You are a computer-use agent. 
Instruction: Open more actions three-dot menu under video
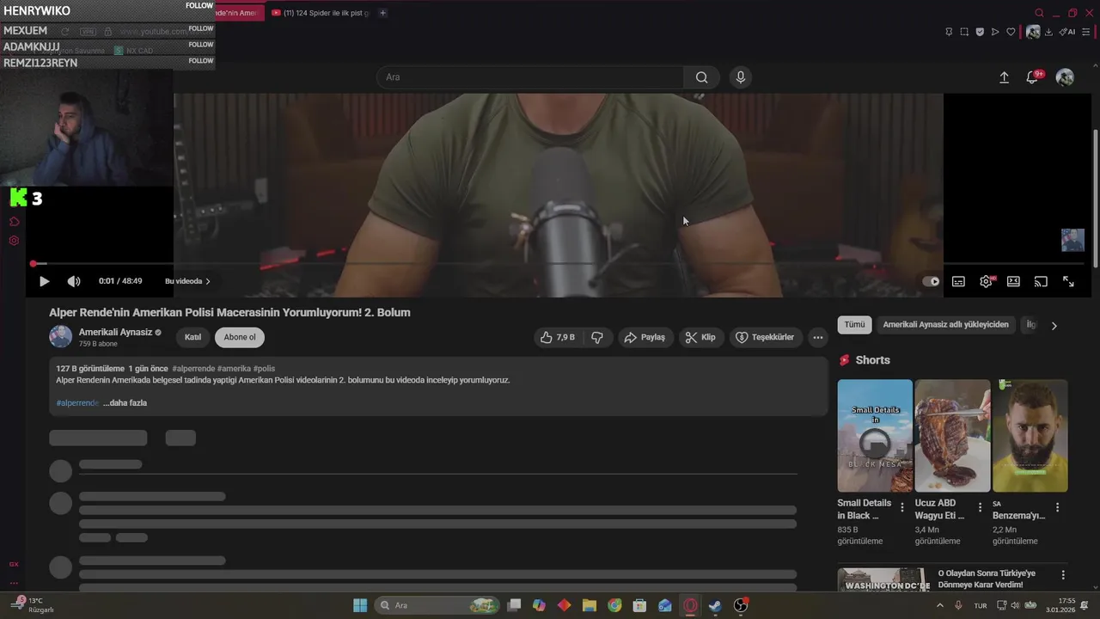(x=817, y=337)
